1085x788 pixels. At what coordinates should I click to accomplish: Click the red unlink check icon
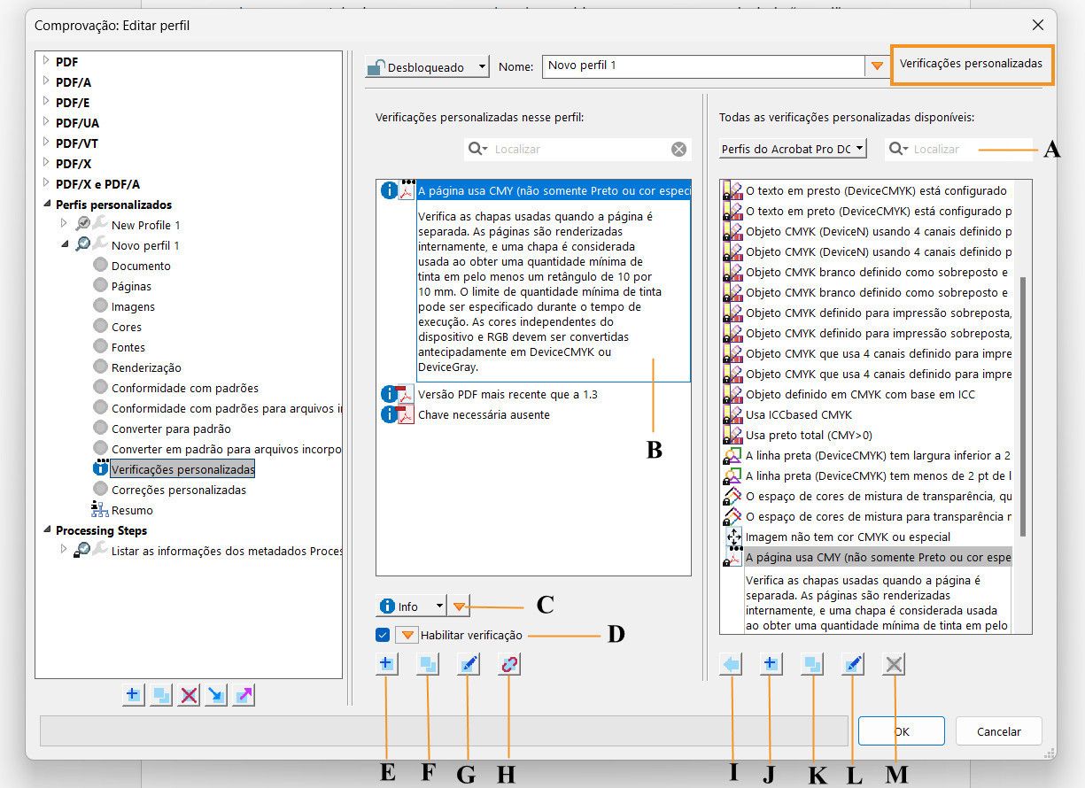509,664
